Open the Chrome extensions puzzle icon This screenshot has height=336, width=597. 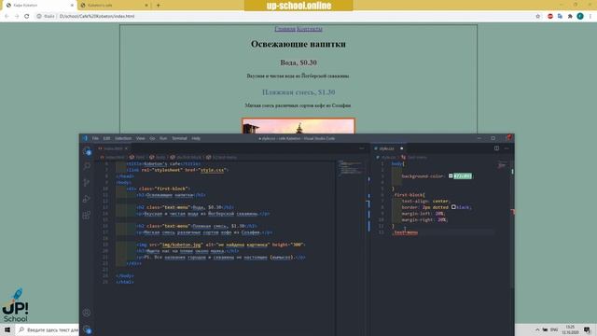click(x=570, y=16)
